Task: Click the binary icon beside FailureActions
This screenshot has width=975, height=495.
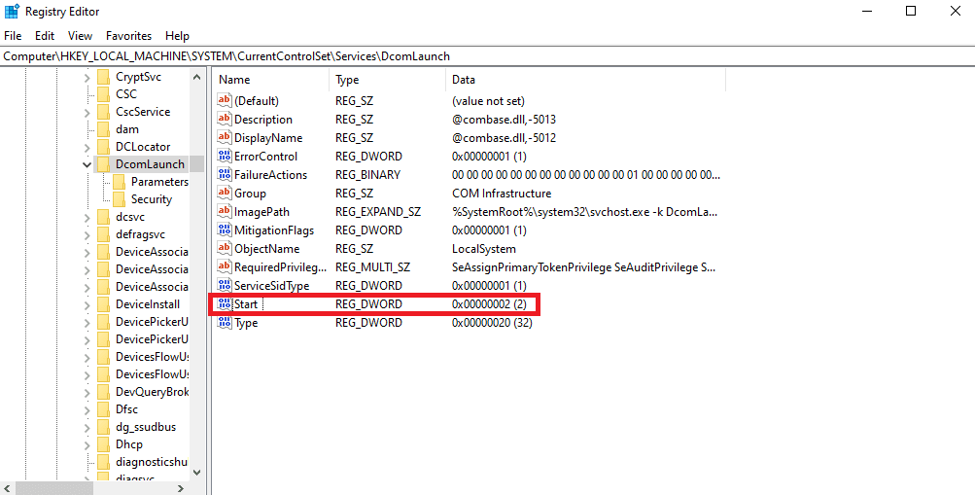Action: [x=224, y=174]
